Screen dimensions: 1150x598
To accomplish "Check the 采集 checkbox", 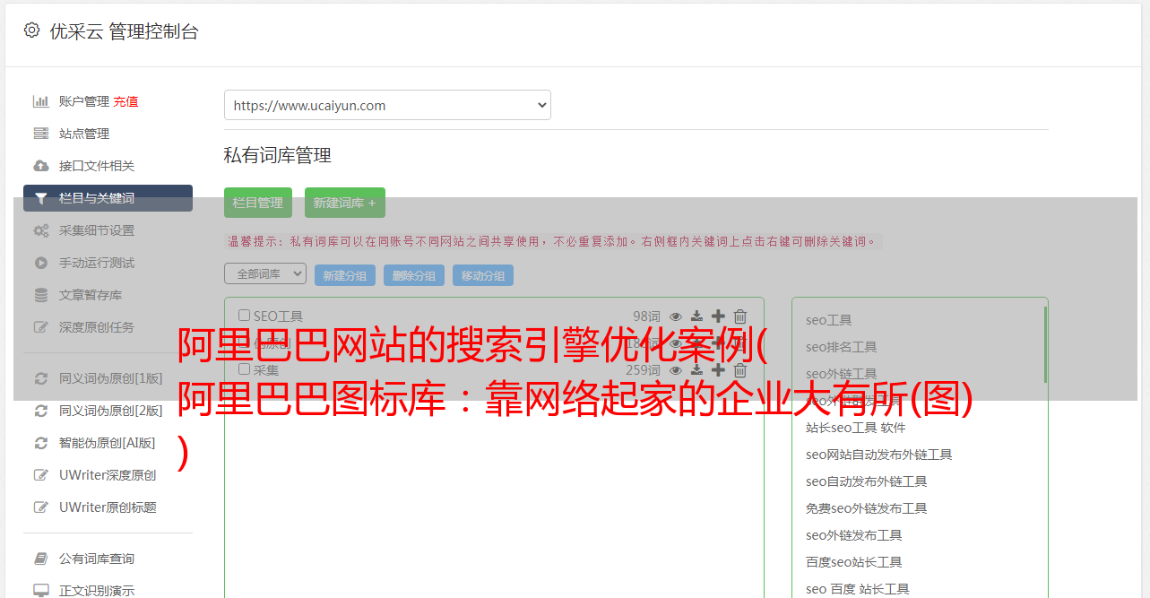I will [244, 369].
